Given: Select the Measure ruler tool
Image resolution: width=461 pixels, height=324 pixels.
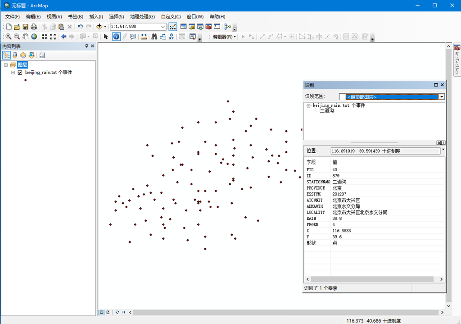Looking at the screenshot, I should pyautogui.click(x=144, y=37).
